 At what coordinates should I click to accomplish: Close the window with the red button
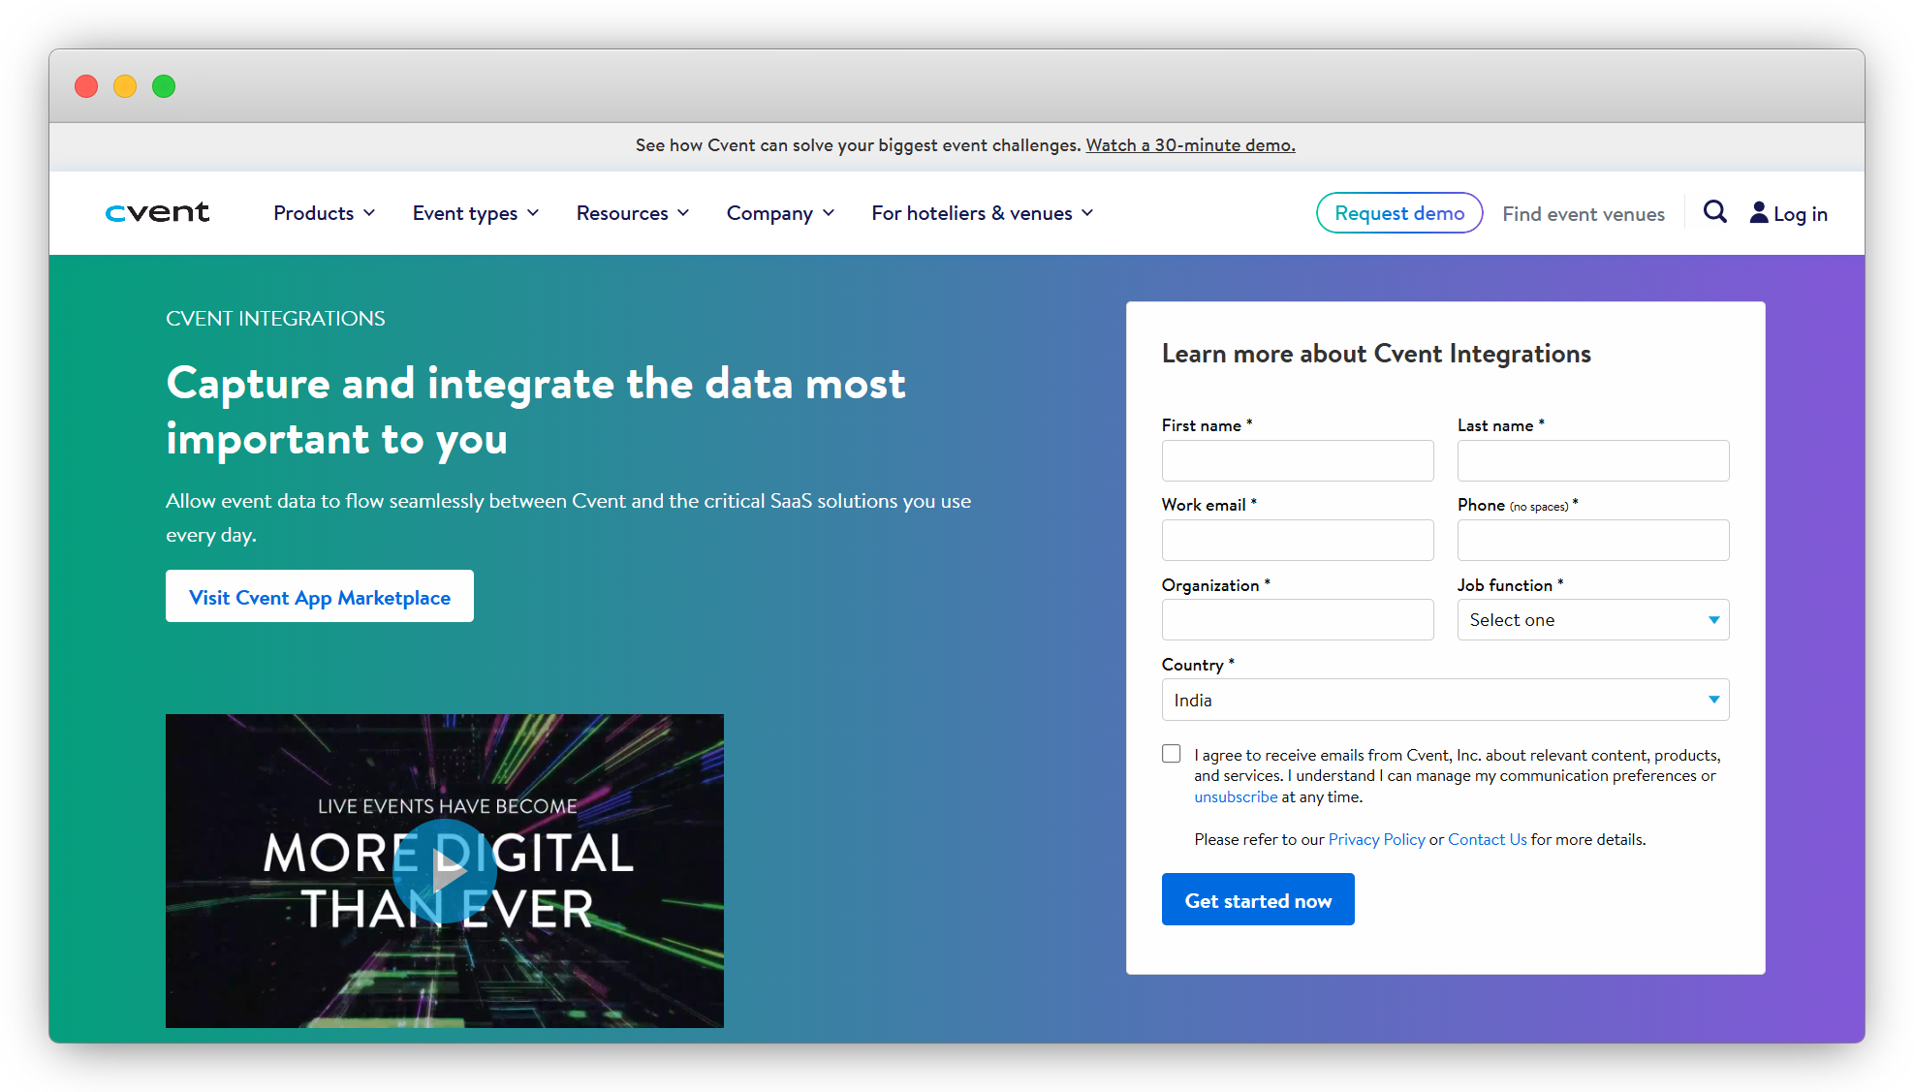click(x=86, y=86)
